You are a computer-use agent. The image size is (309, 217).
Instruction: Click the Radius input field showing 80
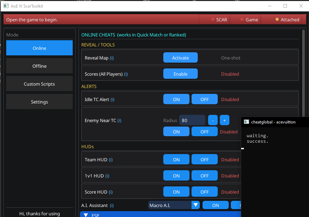192,120
